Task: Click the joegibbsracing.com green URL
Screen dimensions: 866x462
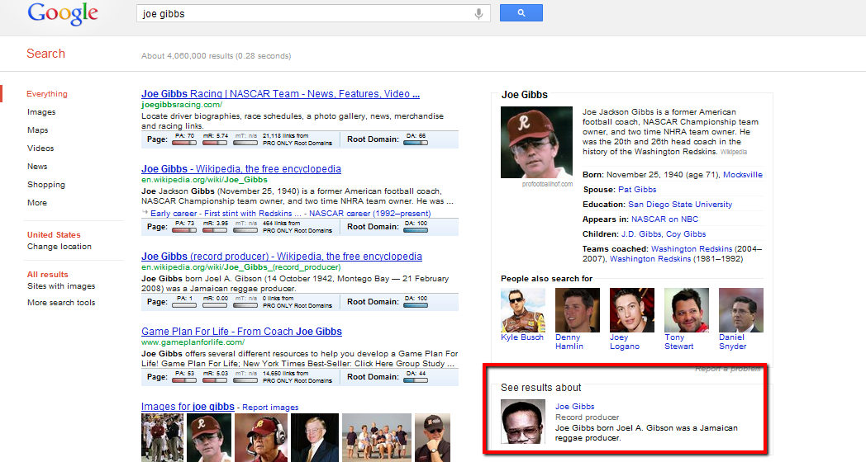Action: [182, 104]
